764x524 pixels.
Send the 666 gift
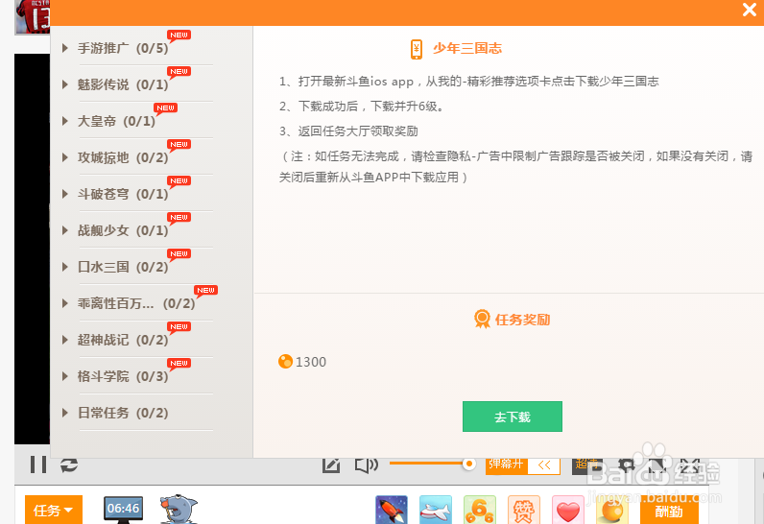480,510
